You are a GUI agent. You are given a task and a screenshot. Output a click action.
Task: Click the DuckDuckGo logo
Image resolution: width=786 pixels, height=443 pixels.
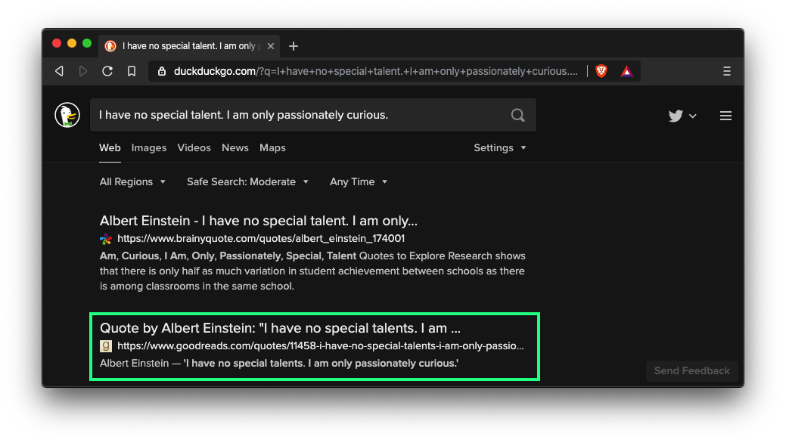(x=67, y=115)
